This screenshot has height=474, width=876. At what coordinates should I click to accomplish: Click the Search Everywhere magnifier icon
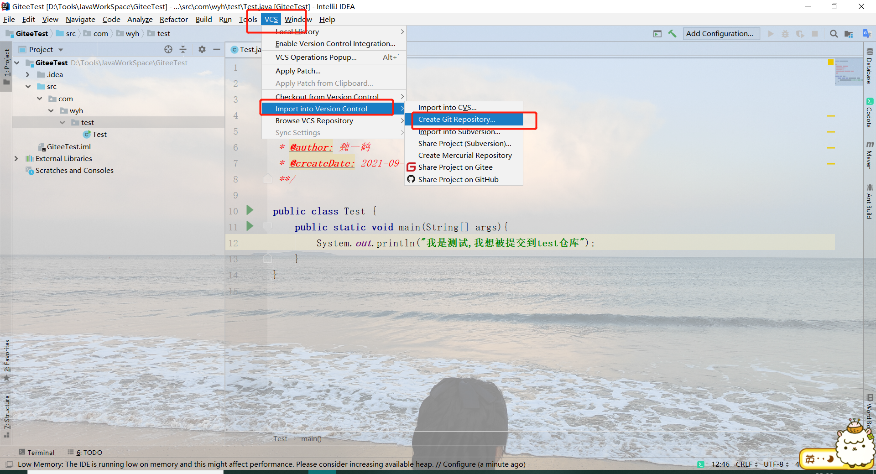pyautogui.click(x=834, y=34)
